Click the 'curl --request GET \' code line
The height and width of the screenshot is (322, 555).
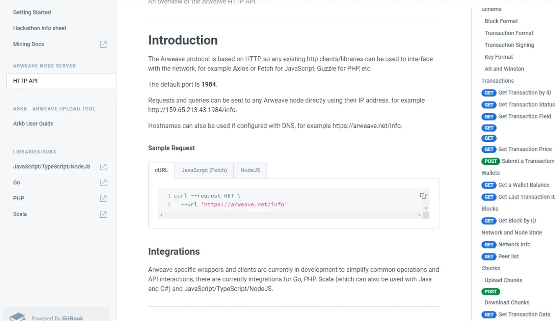[207, 196]
